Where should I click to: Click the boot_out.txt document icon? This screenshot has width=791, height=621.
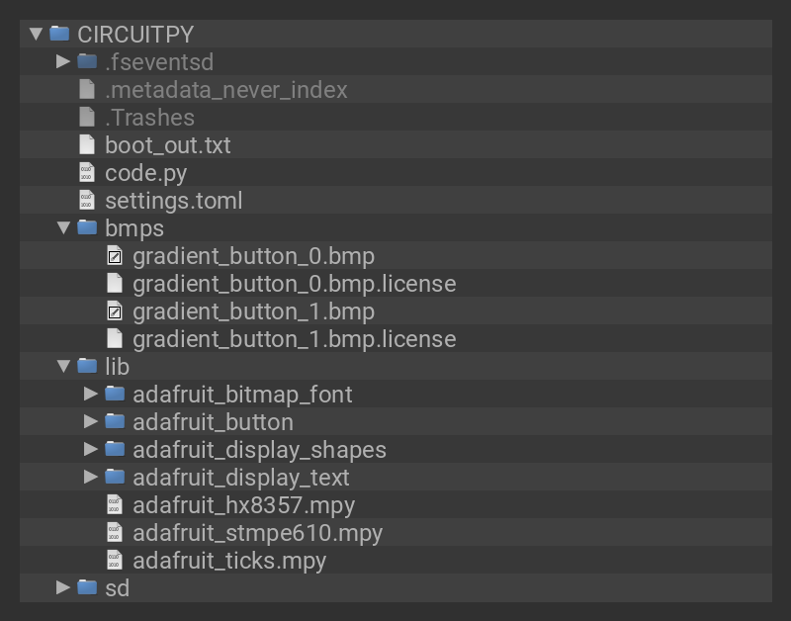87,145
